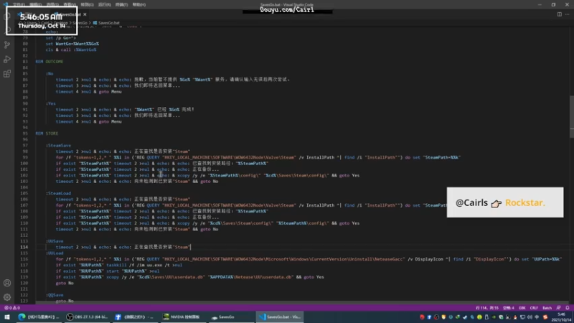Change language mode via the Batch status item

pyautogui.click(x=547, y=308)
